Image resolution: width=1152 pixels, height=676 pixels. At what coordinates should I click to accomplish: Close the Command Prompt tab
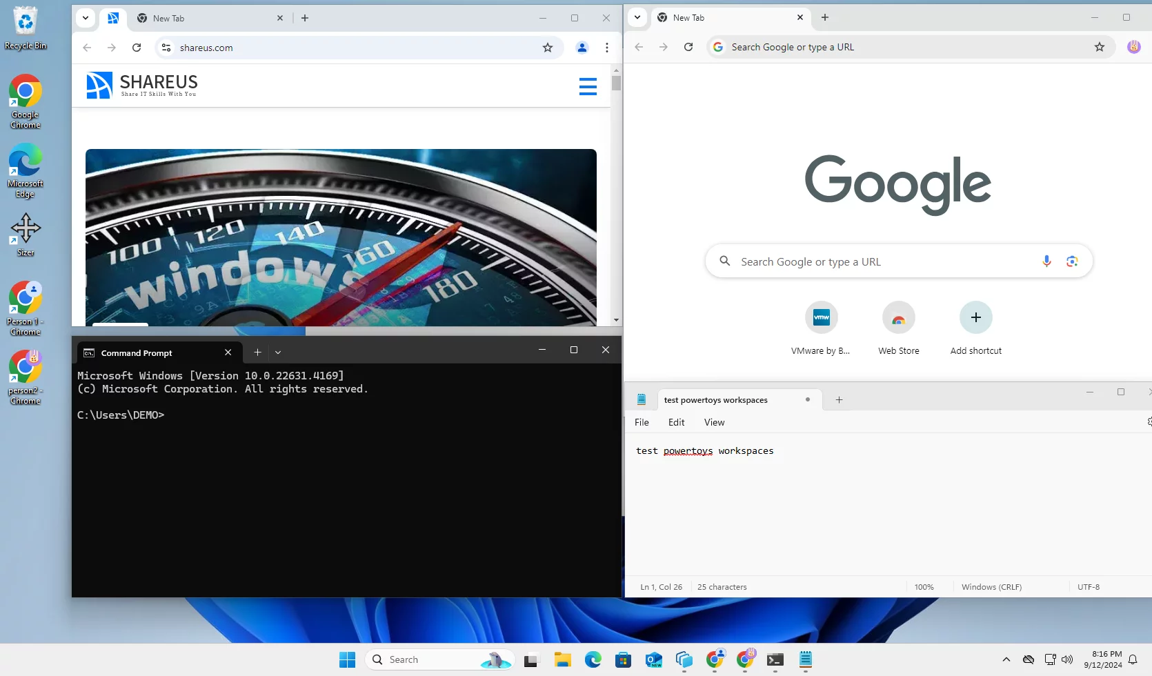coord(228,352)
